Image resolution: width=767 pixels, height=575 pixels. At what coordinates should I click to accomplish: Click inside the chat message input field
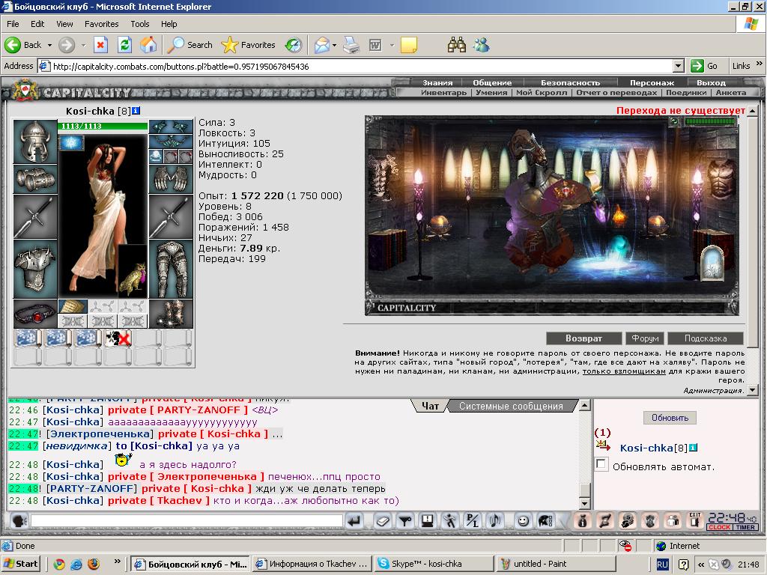[x=187, y=521]
